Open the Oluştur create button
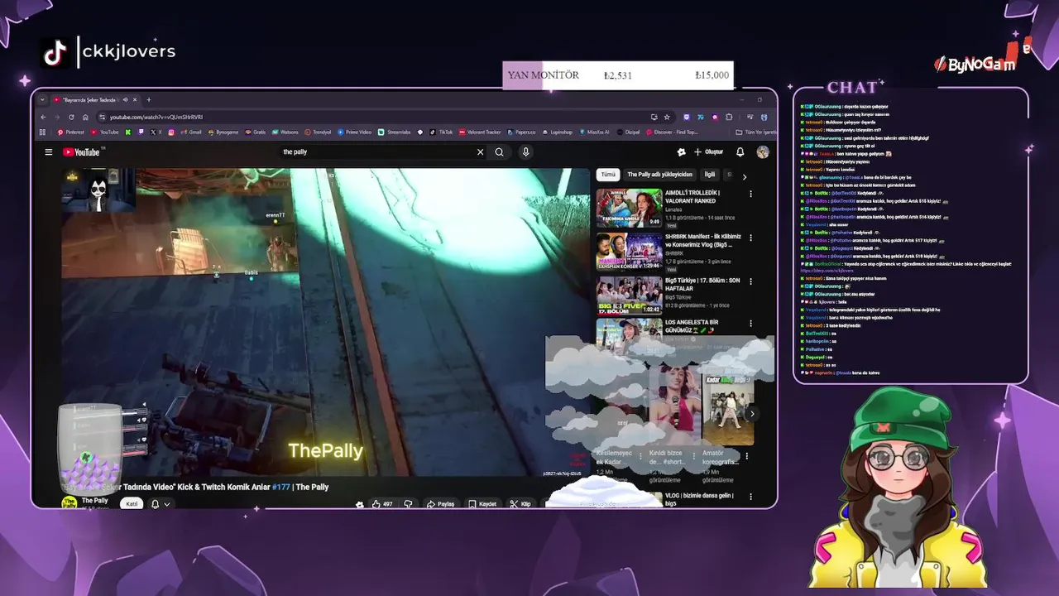 click(x=708, y=152)
